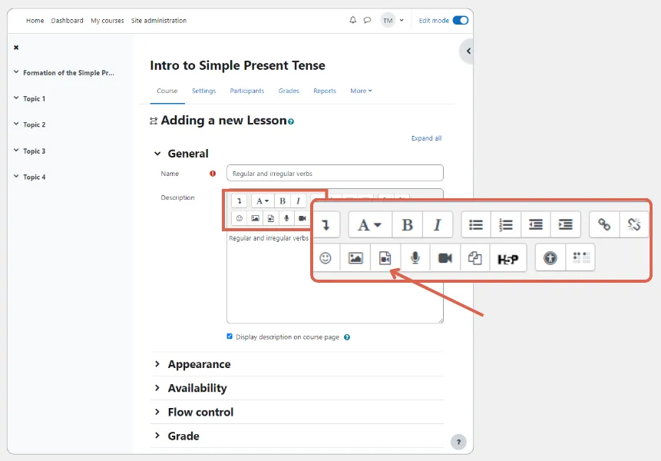Viewport: 661px width, 461px height.
Task: Run the accessibility checker icon
Action: pos(551,257)
